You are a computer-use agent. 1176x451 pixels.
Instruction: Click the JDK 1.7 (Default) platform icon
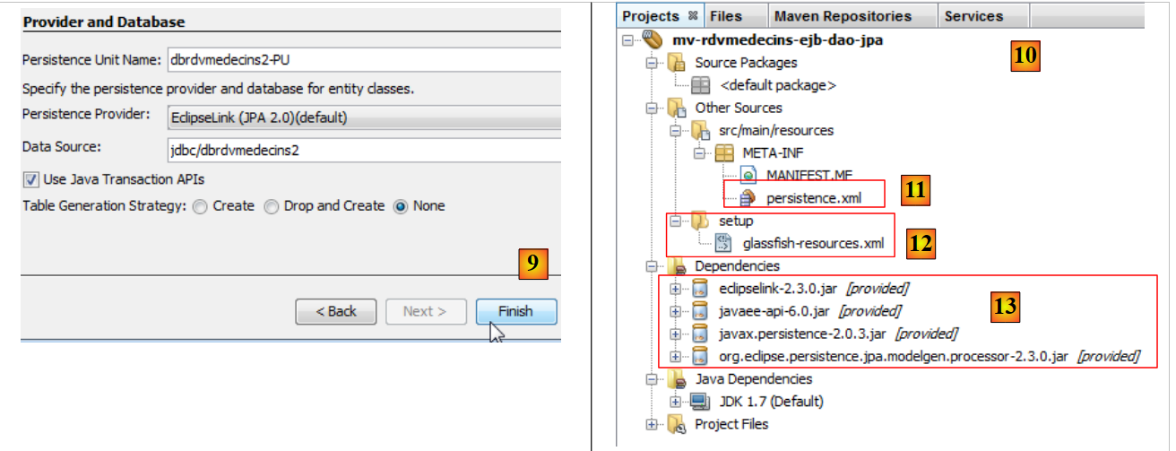701,402
